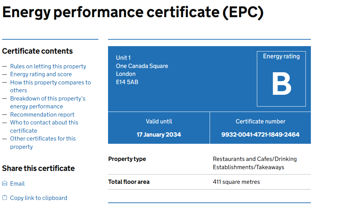Click the '411 square metres' floor area value

pos(236,182)
